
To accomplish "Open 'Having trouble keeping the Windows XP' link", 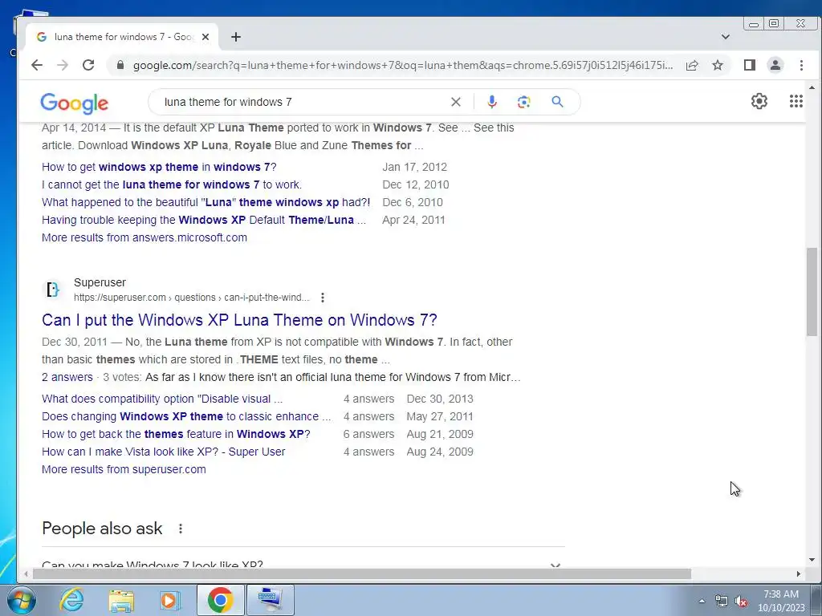I will [x=204, y=220].
